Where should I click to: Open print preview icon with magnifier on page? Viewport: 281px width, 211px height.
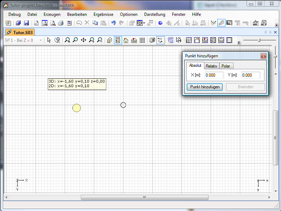(53, 23)
